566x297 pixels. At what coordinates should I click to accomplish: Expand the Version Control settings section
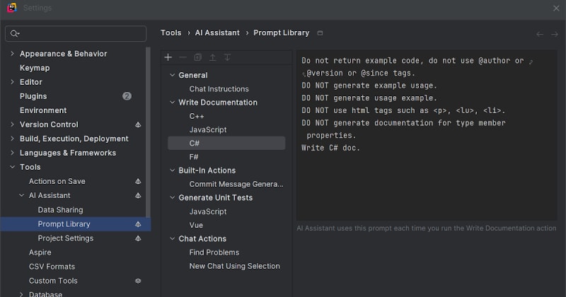click(11, 124)
